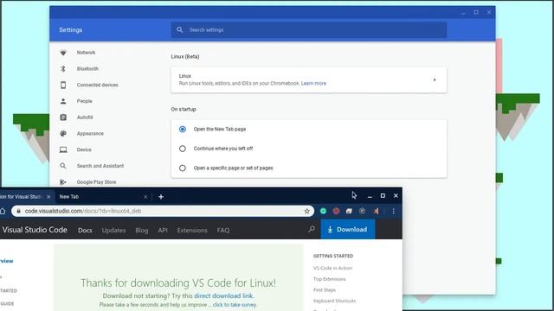Screen dimensions: 554x311
Task: Open First Steps docs link
Action: (x=325, y=290)
